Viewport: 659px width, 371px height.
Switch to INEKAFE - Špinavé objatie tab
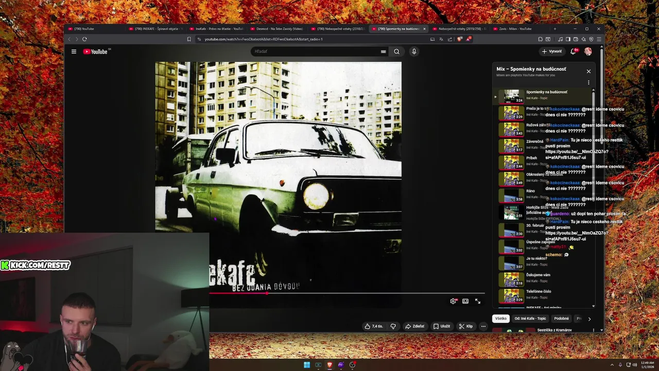(156, 29)
